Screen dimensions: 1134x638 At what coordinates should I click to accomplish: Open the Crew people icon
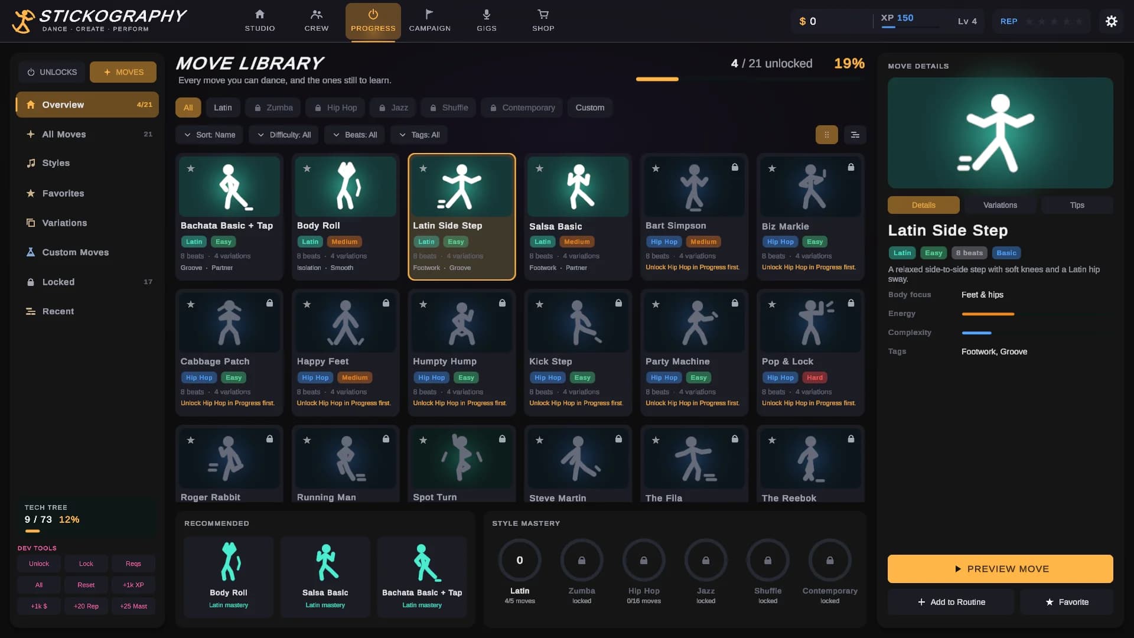tap(317, 14)
